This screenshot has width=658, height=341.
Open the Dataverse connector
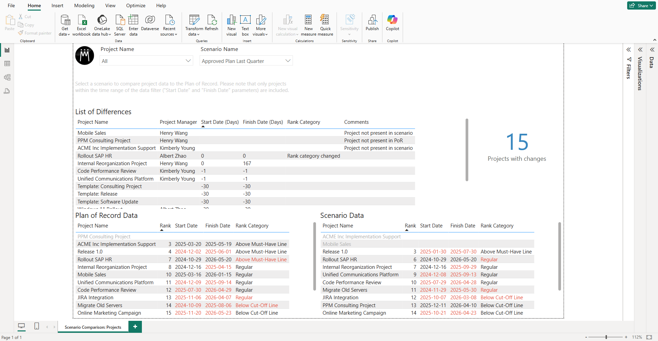tap(150, 23)
